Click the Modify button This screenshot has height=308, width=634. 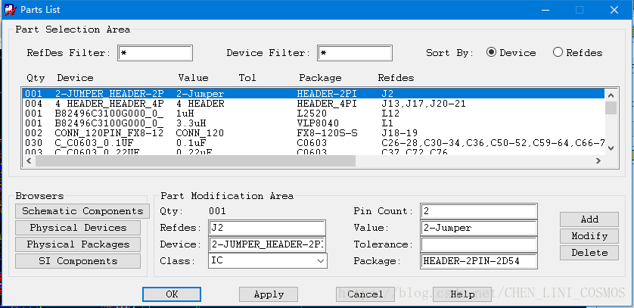(x=589, y=235)
